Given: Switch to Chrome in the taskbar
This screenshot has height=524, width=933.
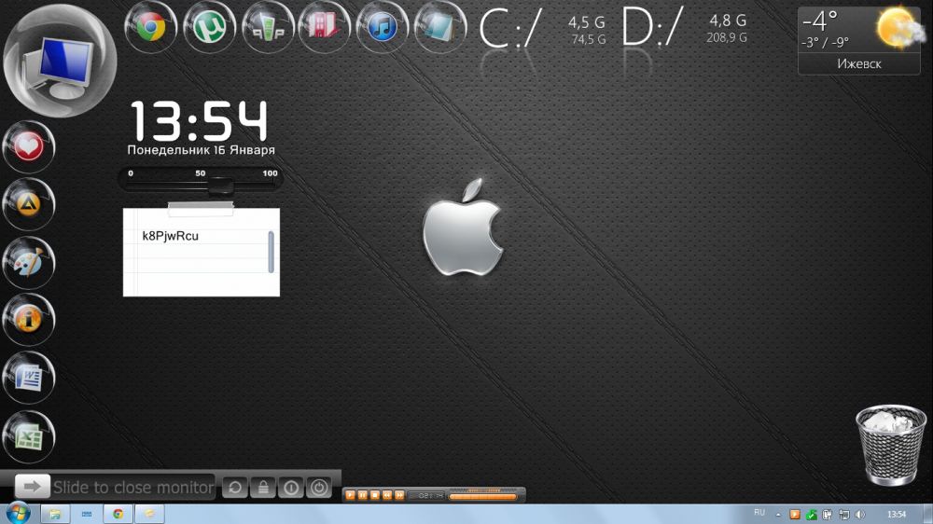Looking at the screenshot, I should [118, 514].
